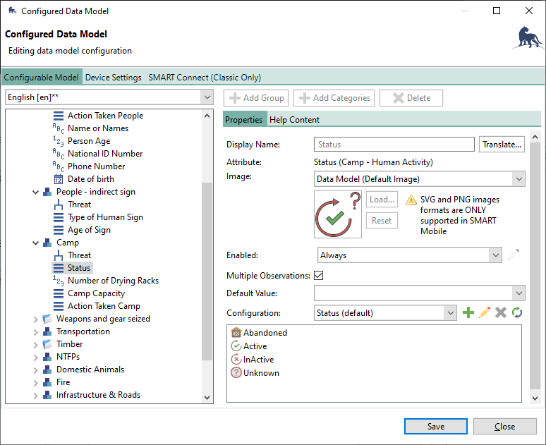Image resolution: width=546 pixels, height=445 pixels.
Task: Click the pencil edit configuration icon
Action: point(484,312)
